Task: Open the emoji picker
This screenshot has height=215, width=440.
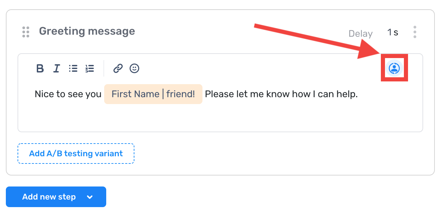Action: 134,68
